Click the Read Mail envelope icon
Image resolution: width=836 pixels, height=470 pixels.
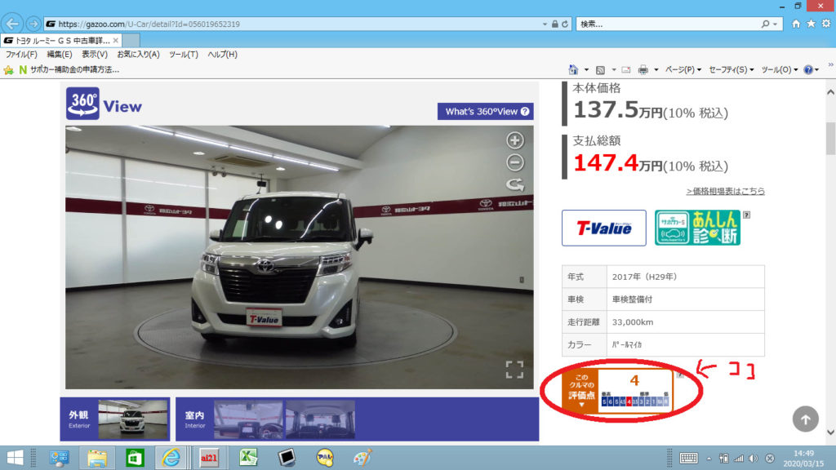click(626, 70)
